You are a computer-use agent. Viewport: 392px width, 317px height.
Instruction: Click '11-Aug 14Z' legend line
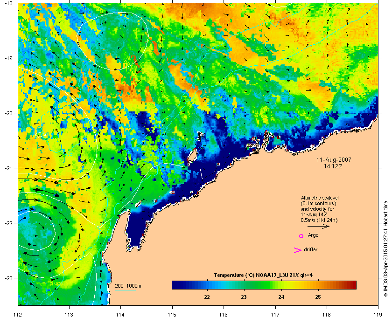314,214
